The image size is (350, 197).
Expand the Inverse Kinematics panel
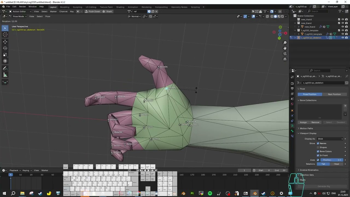[x=309, y=170]
